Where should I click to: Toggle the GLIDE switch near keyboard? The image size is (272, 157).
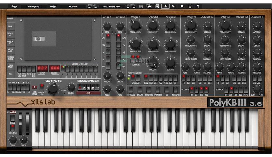click(x=12, y=128)
